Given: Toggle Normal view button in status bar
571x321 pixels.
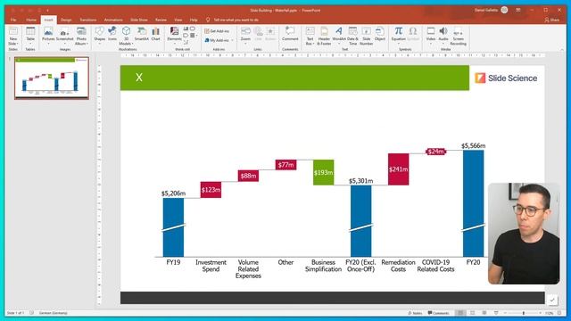Looking at the screenshot, I should (460, 313).
